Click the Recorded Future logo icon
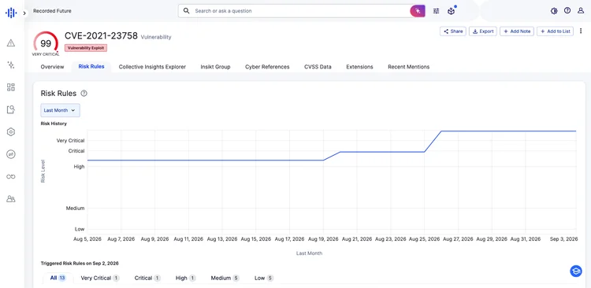 click(10, 13)
